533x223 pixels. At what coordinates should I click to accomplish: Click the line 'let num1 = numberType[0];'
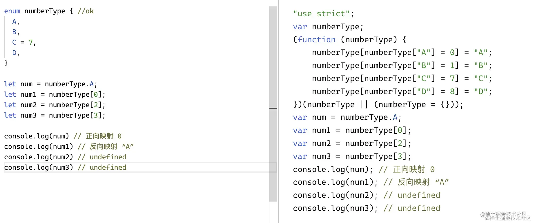pos(55,94)
